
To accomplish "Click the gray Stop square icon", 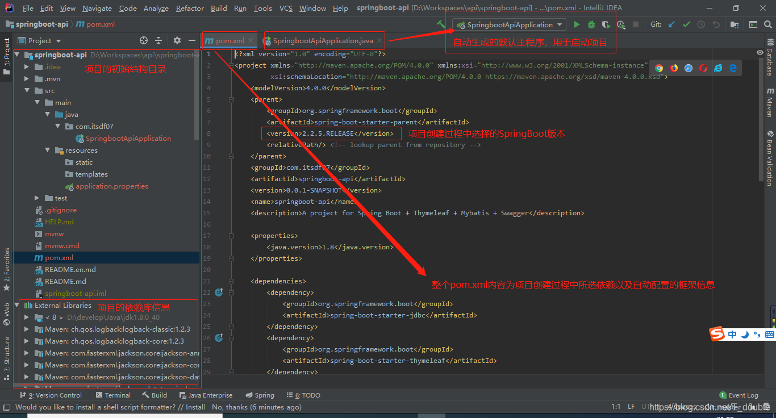I will click(x=636, y=24).
